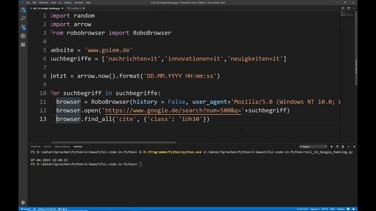This screenshot has width=376, height=211.
Task: Close the terminal panel
Action: [354, 147]
